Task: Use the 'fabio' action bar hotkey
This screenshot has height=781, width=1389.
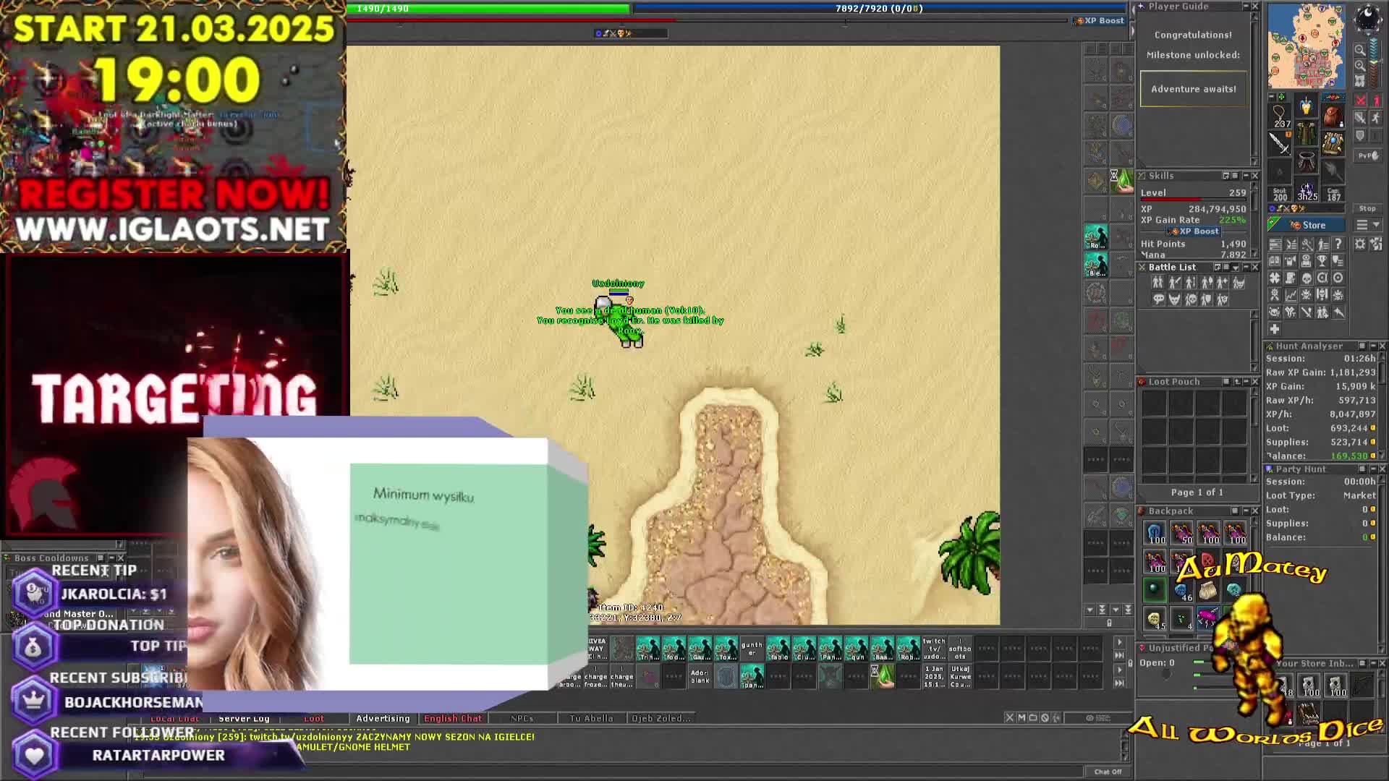Action: pos(778,649)
